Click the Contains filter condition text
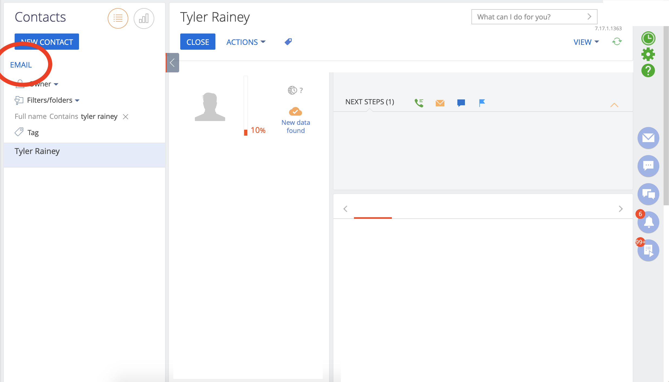This screenshot has width=669, height=382. (x=64, y=116)
